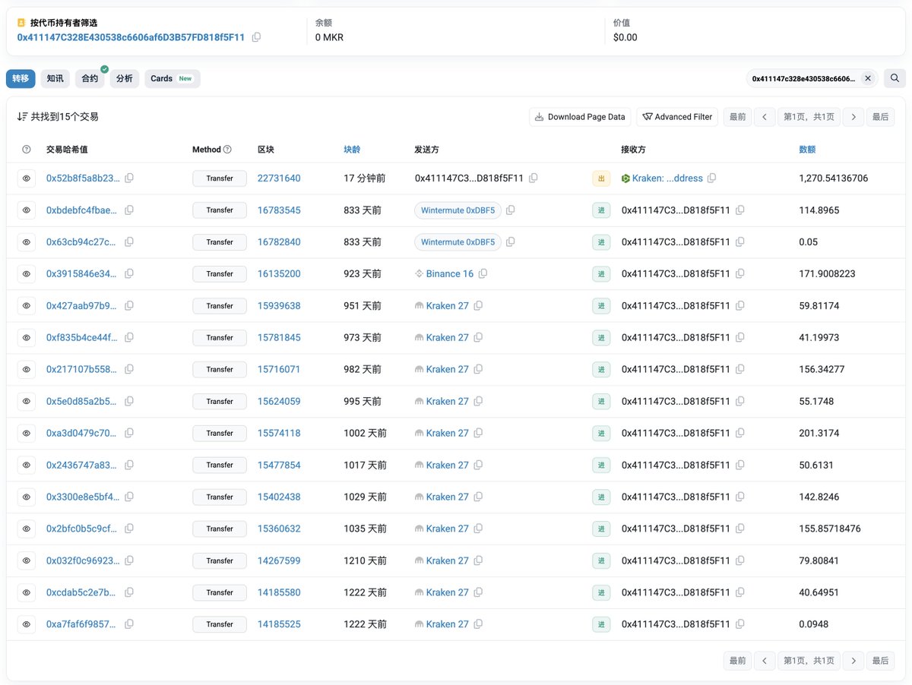Image resolution: width=912 pixels, height=685 pixels.
Task: Copy transaction hash 0x52b8f5a8b23
Action: pyautogui.click(x=129, y=178)
